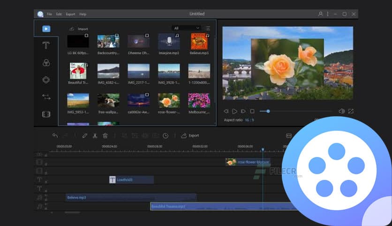
Task: Select the rose-flower-blossom clip on timeline
Action: coord(248,162)
